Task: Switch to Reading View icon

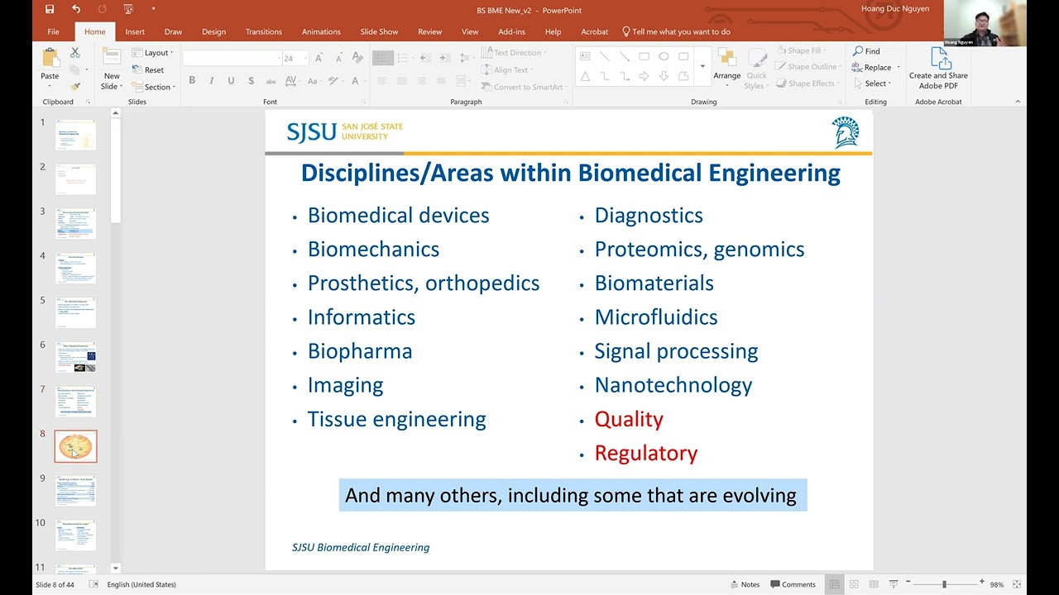Action: click(874, 584)
